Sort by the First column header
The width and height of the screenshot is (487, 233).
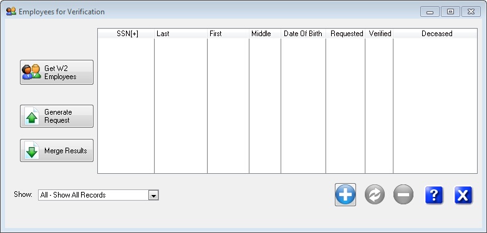coord(228,34)
